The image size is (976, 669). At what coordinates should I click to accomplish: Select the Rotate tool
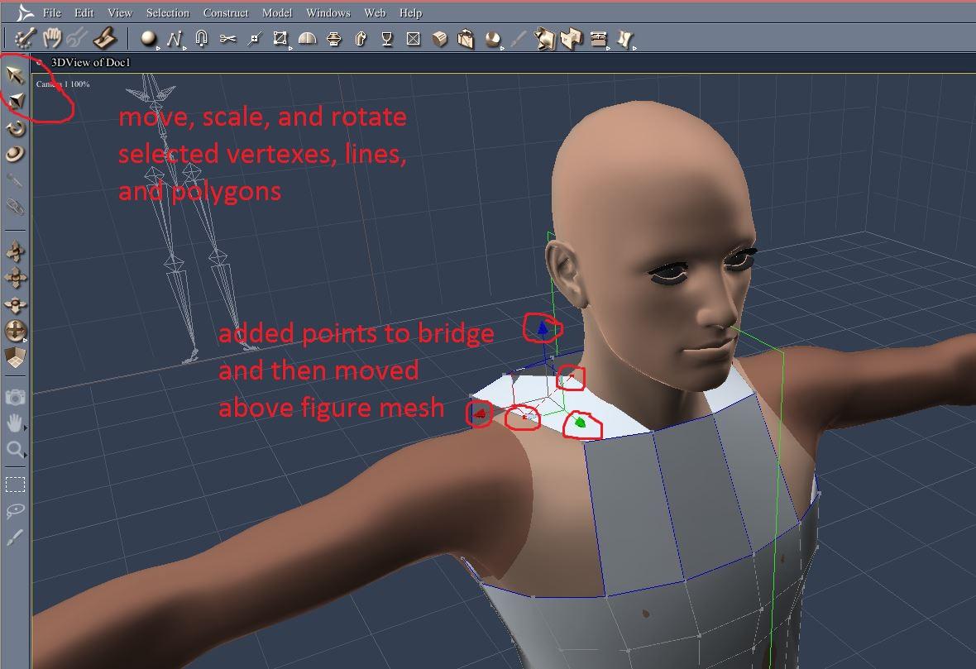tap(16, 128)
